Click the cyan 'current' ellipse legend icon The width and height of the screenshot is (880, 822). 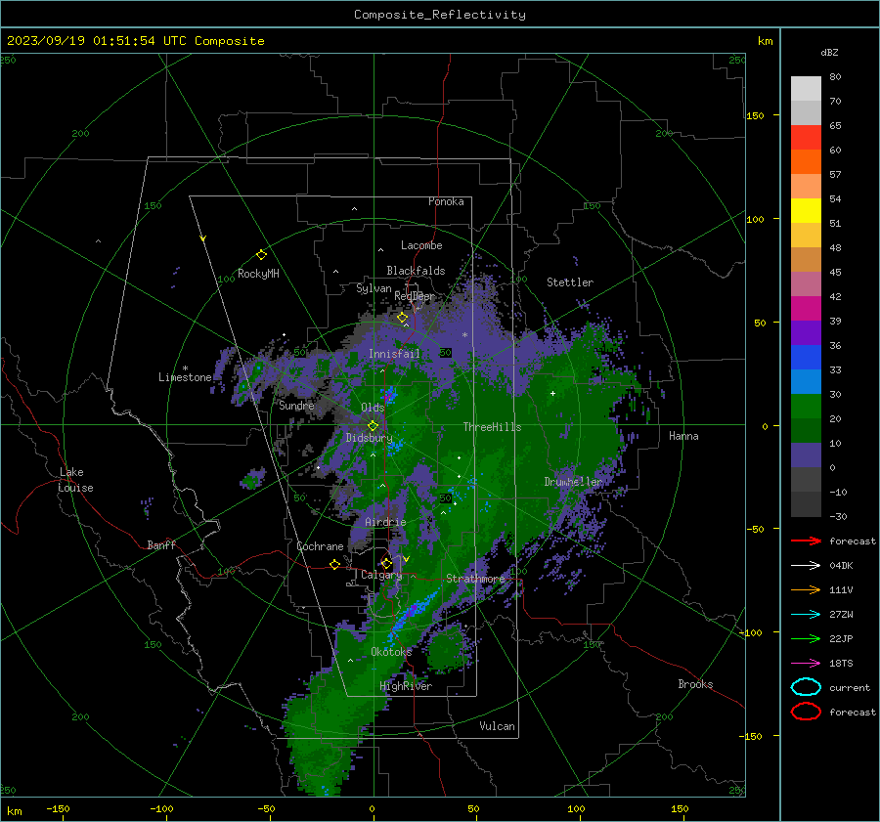pyautogui.click(x=806, y=687)
